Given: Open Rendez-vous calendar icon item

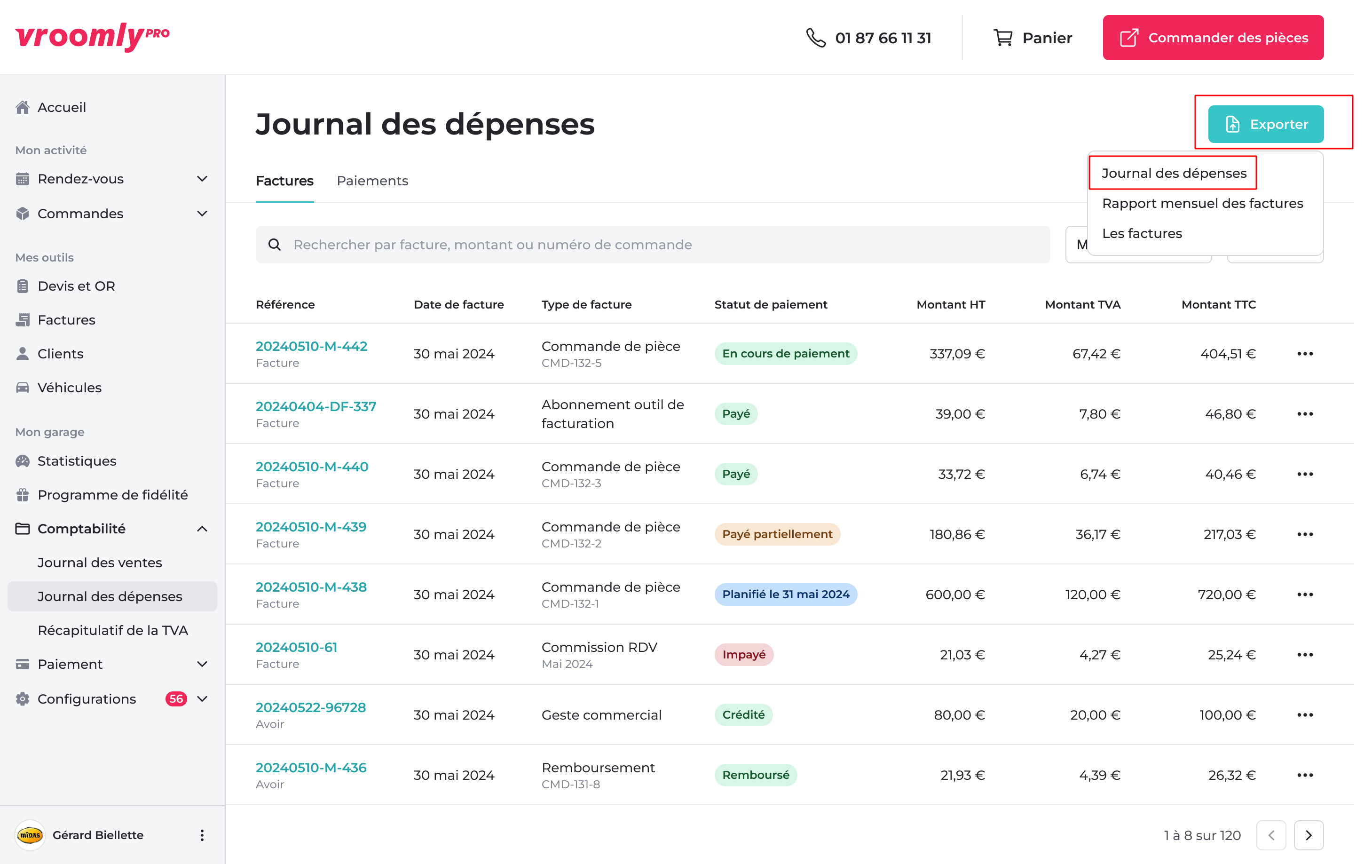Looking at the screenshot, I should tap(22, 179).
